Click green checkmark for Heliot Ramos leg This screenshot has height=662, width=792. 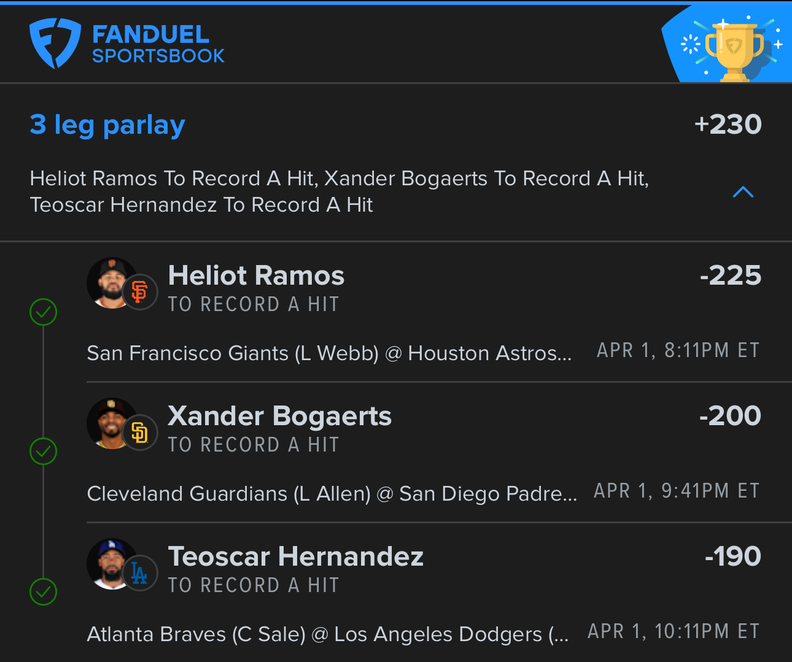44,312
